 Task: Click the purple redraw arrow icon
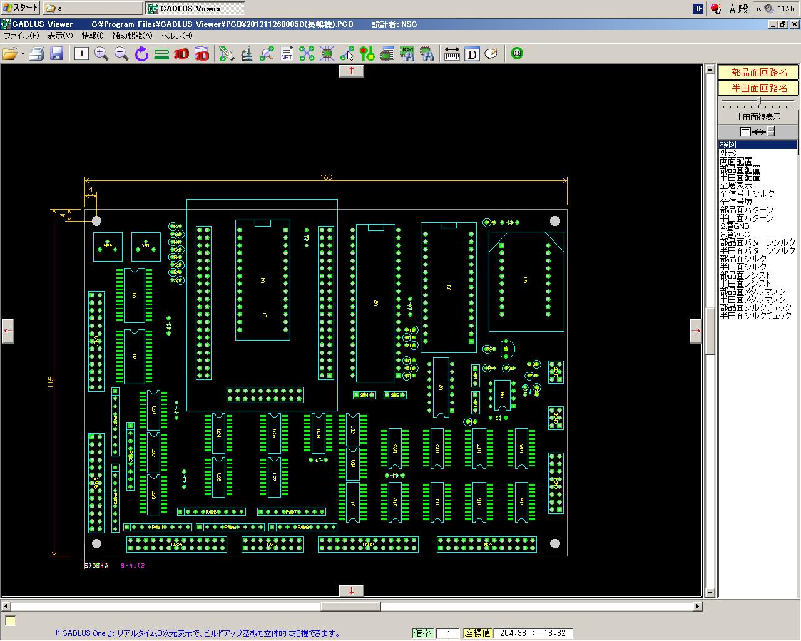click(141, 54)
